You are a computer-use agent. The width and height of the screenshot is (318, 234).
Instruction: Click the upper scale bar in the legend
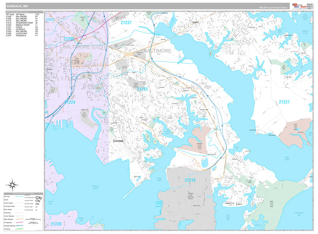coord(33,219)
